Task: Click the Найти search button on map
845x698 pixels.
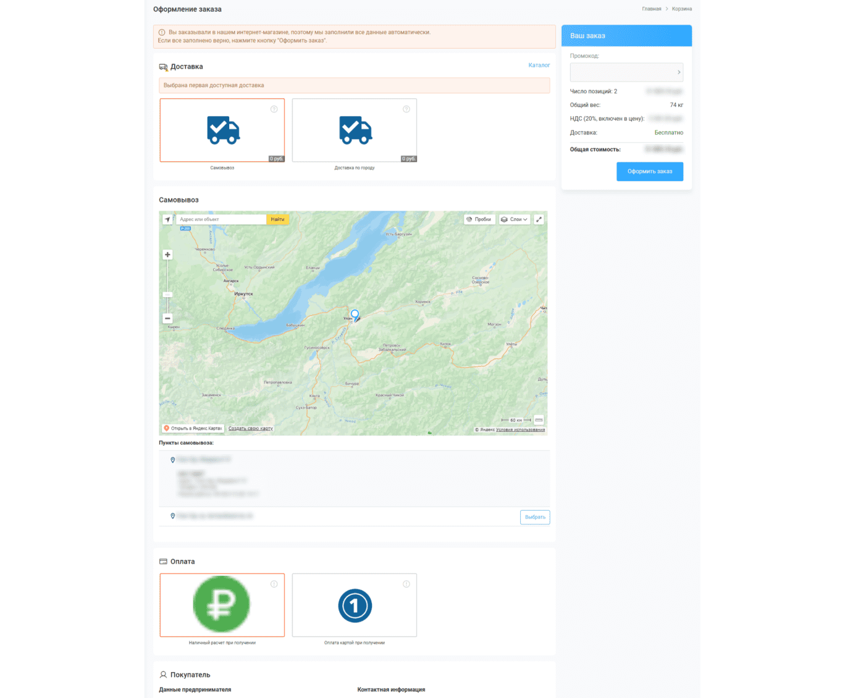Action: (277, 219)
